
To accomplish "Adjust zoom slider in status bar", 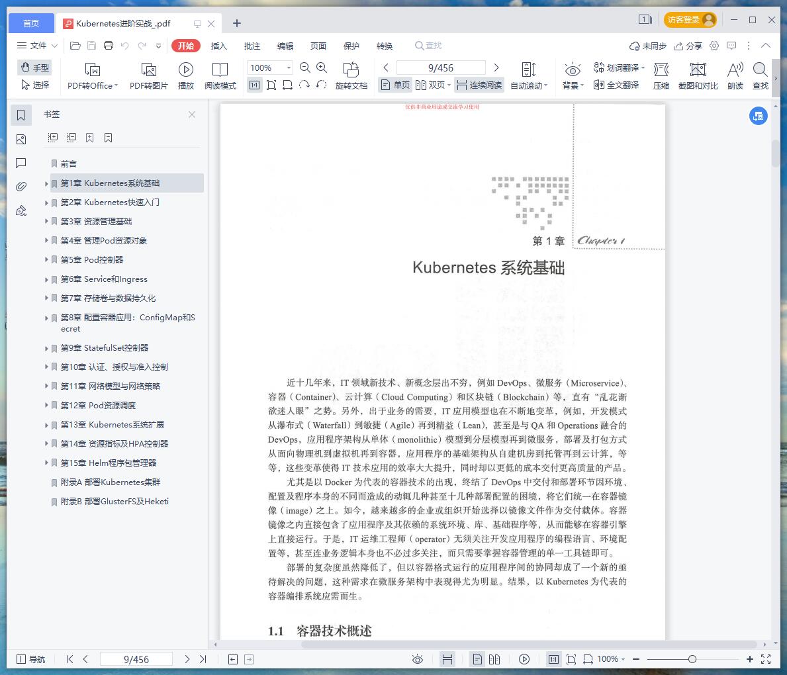I will click(692, 659).
